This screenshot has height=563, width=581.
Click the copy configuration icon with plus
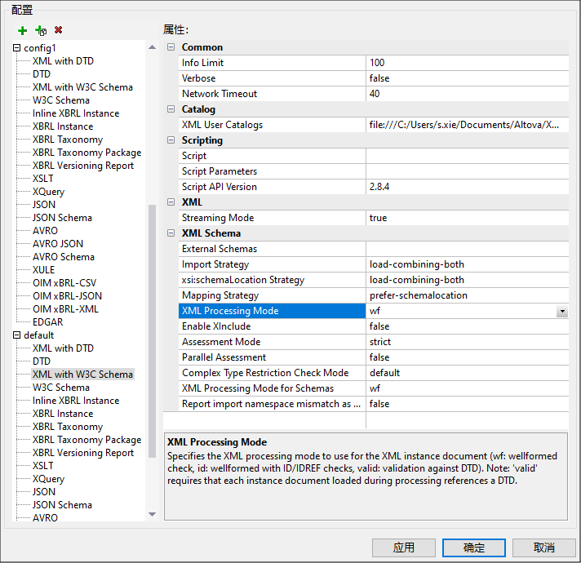[40, 30]
